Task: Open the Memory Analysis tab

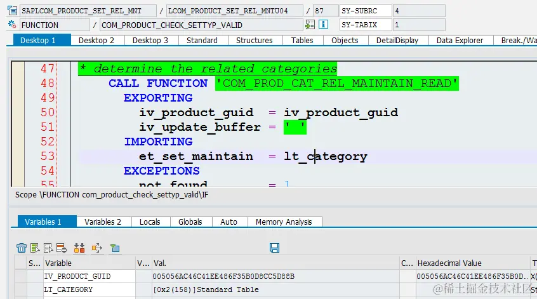Action: coord(284,222)
